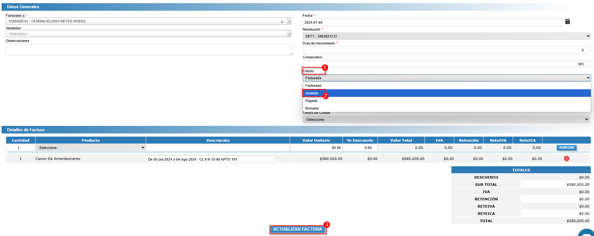This screenshot has width=594, height=236.
Task: Open the Centro de Costos dropdown
Action: 446,120
